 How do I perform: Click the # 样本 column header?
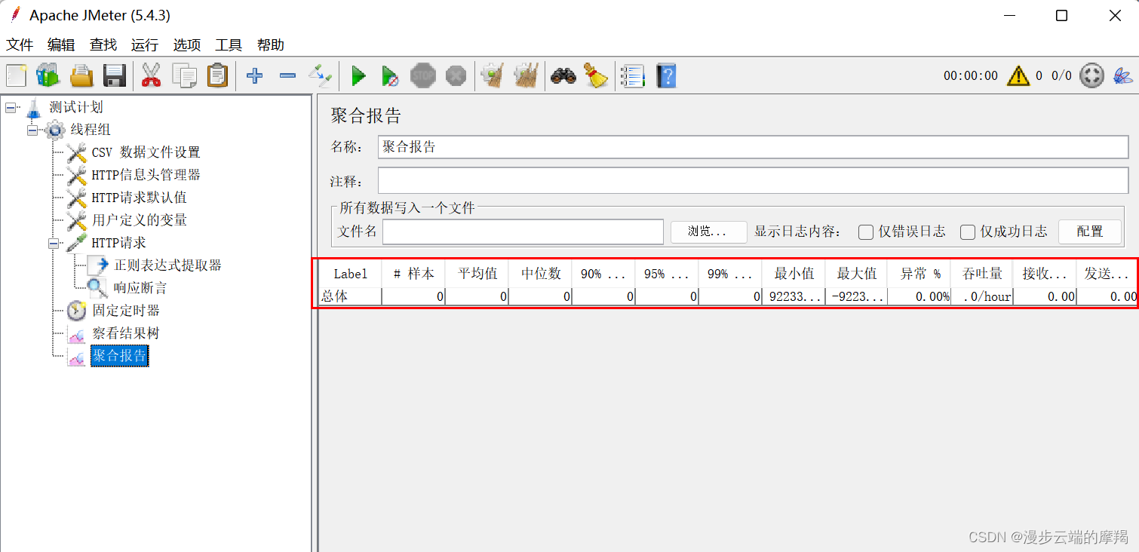413,274
